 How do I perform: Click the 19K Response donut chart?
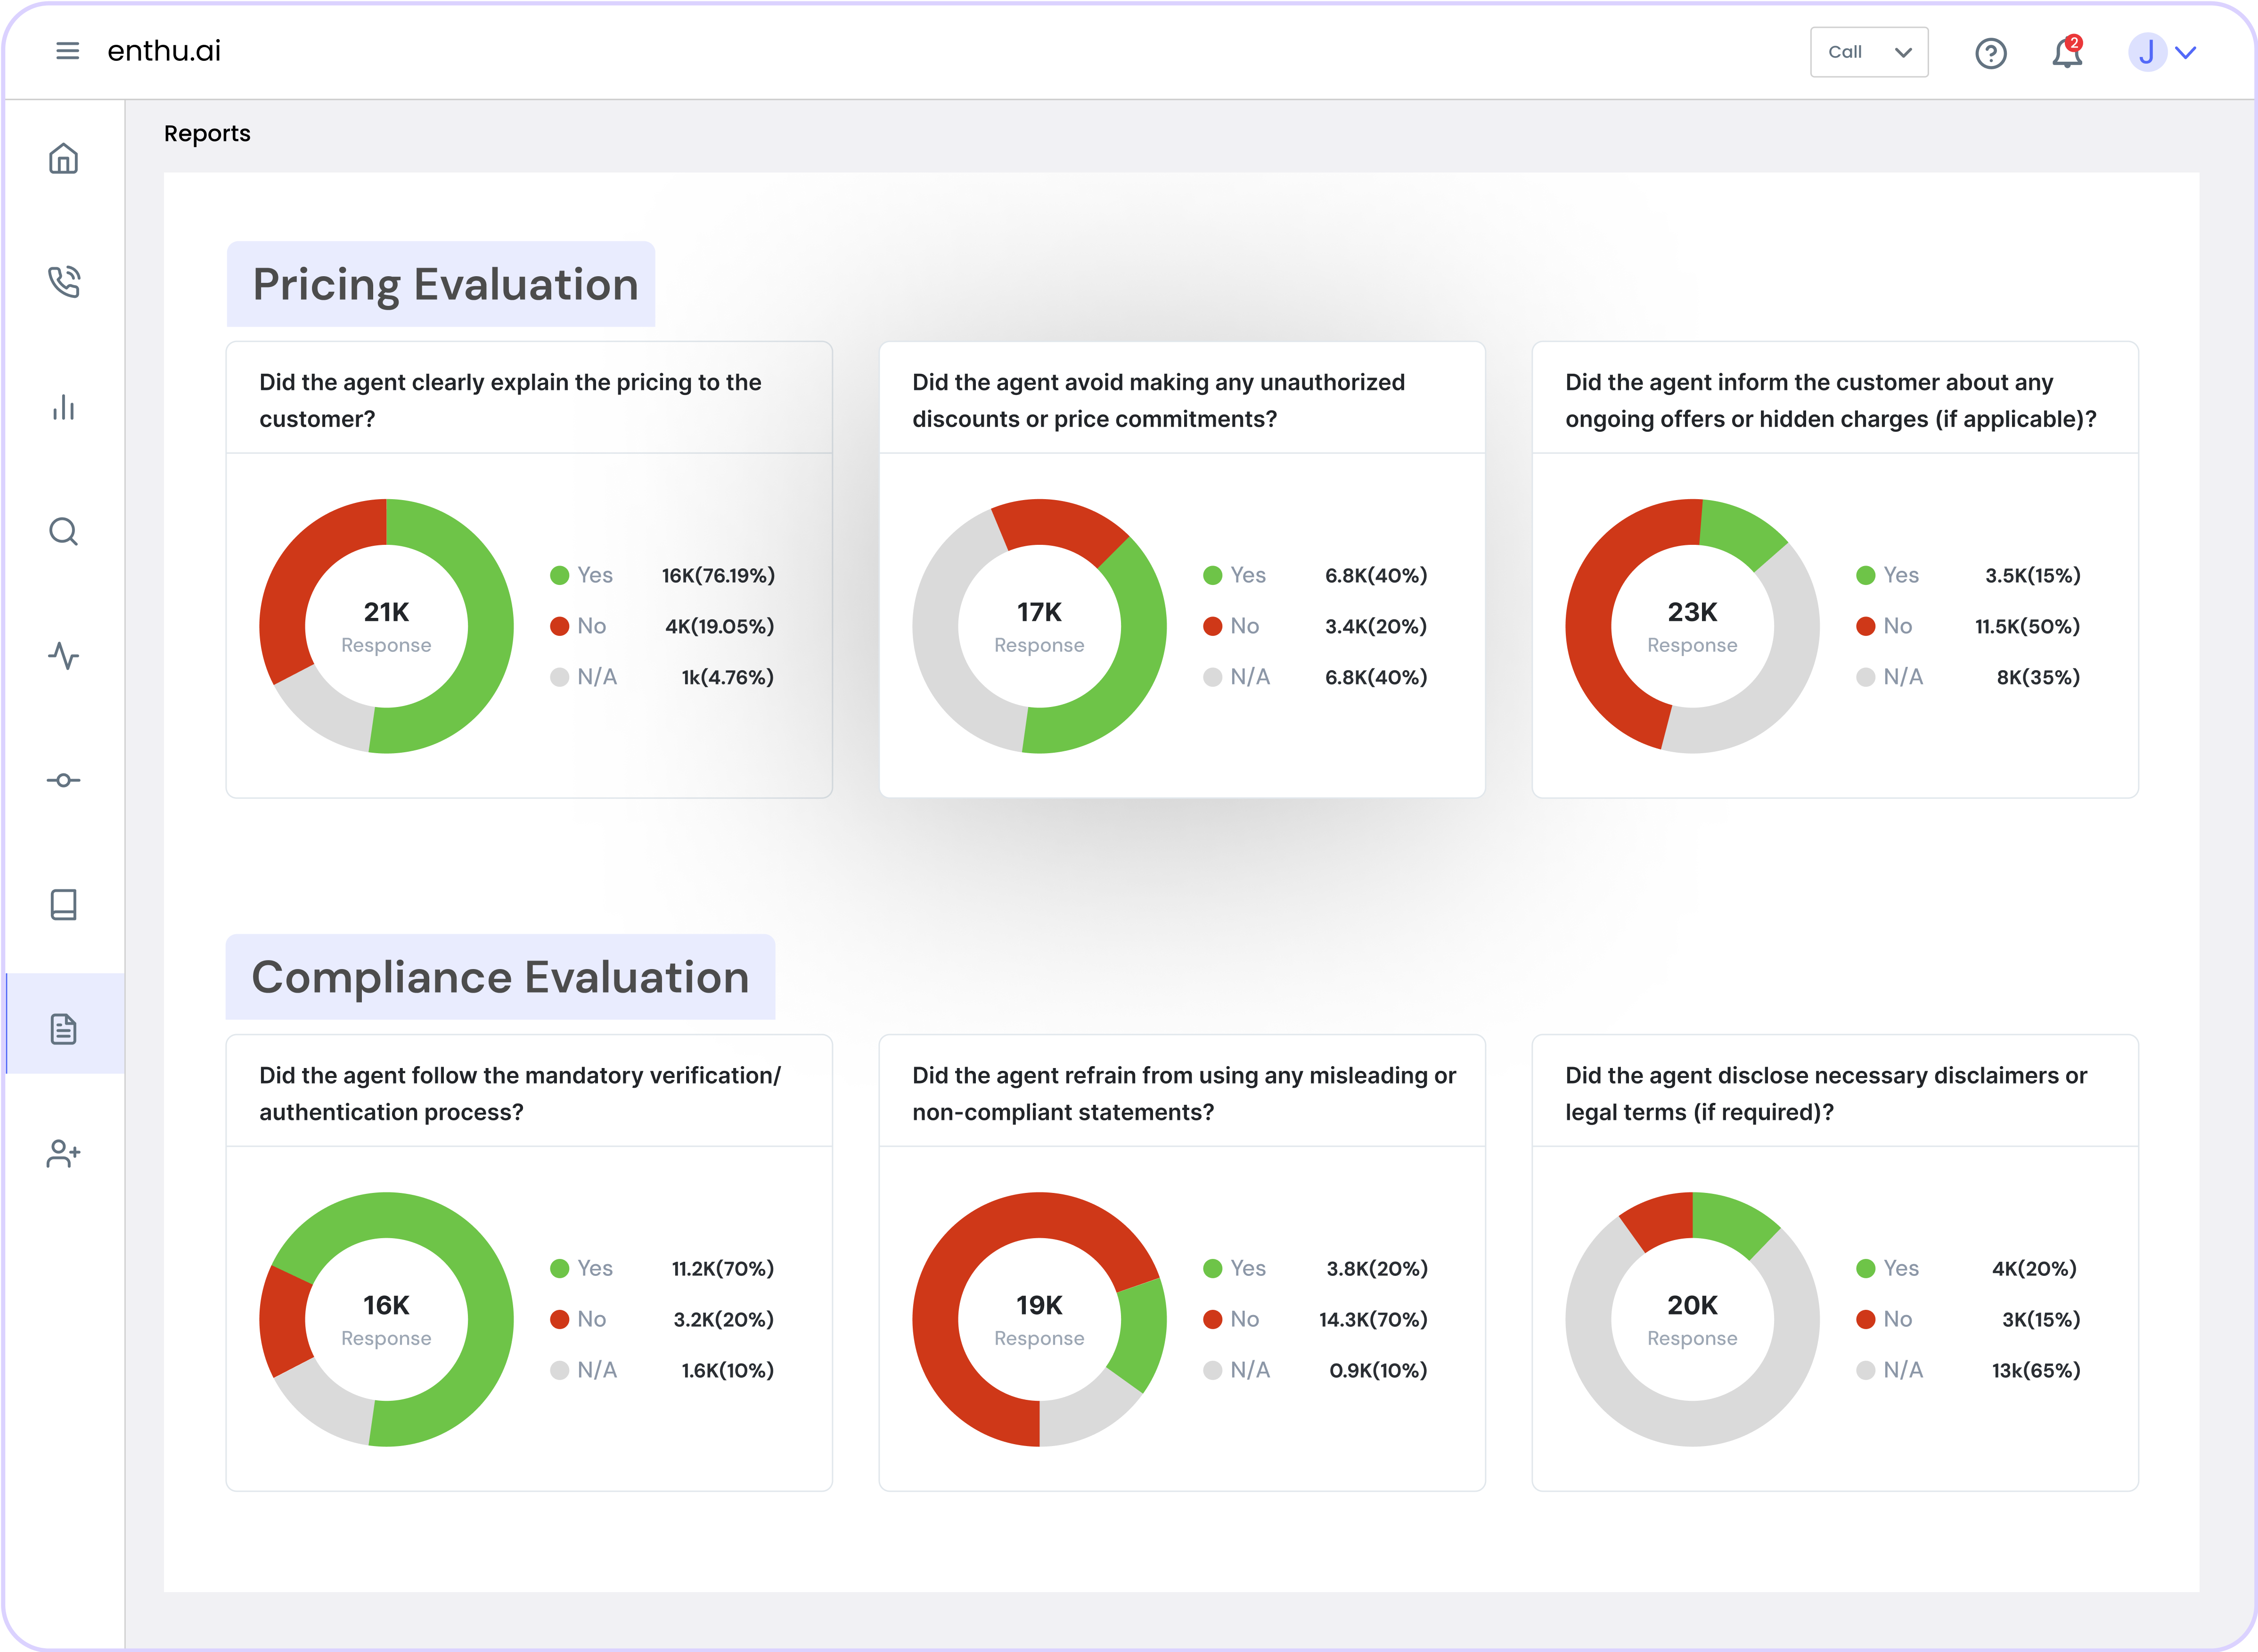tap(1039, 1318)
